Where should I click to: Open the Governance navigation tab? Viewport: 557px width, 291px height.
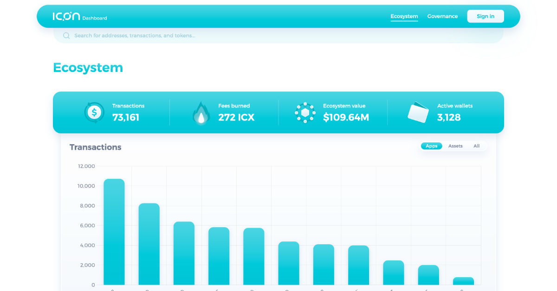[x=442, y=16]
